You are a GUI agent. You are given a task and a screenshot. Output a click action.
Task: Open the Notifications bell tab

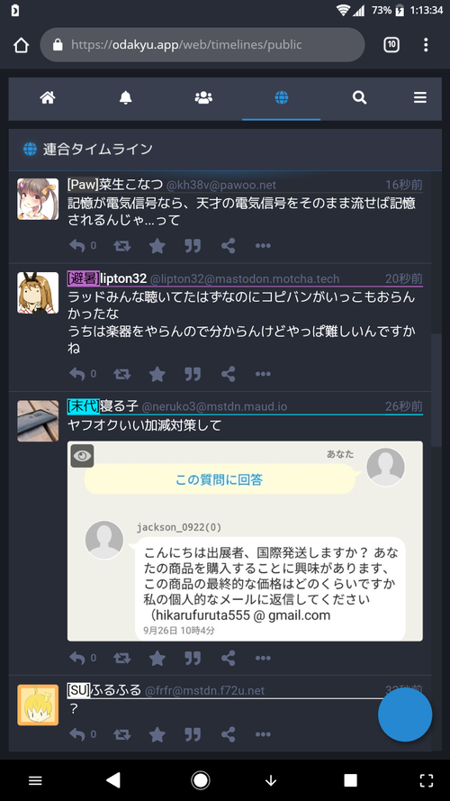pos(125,97)
